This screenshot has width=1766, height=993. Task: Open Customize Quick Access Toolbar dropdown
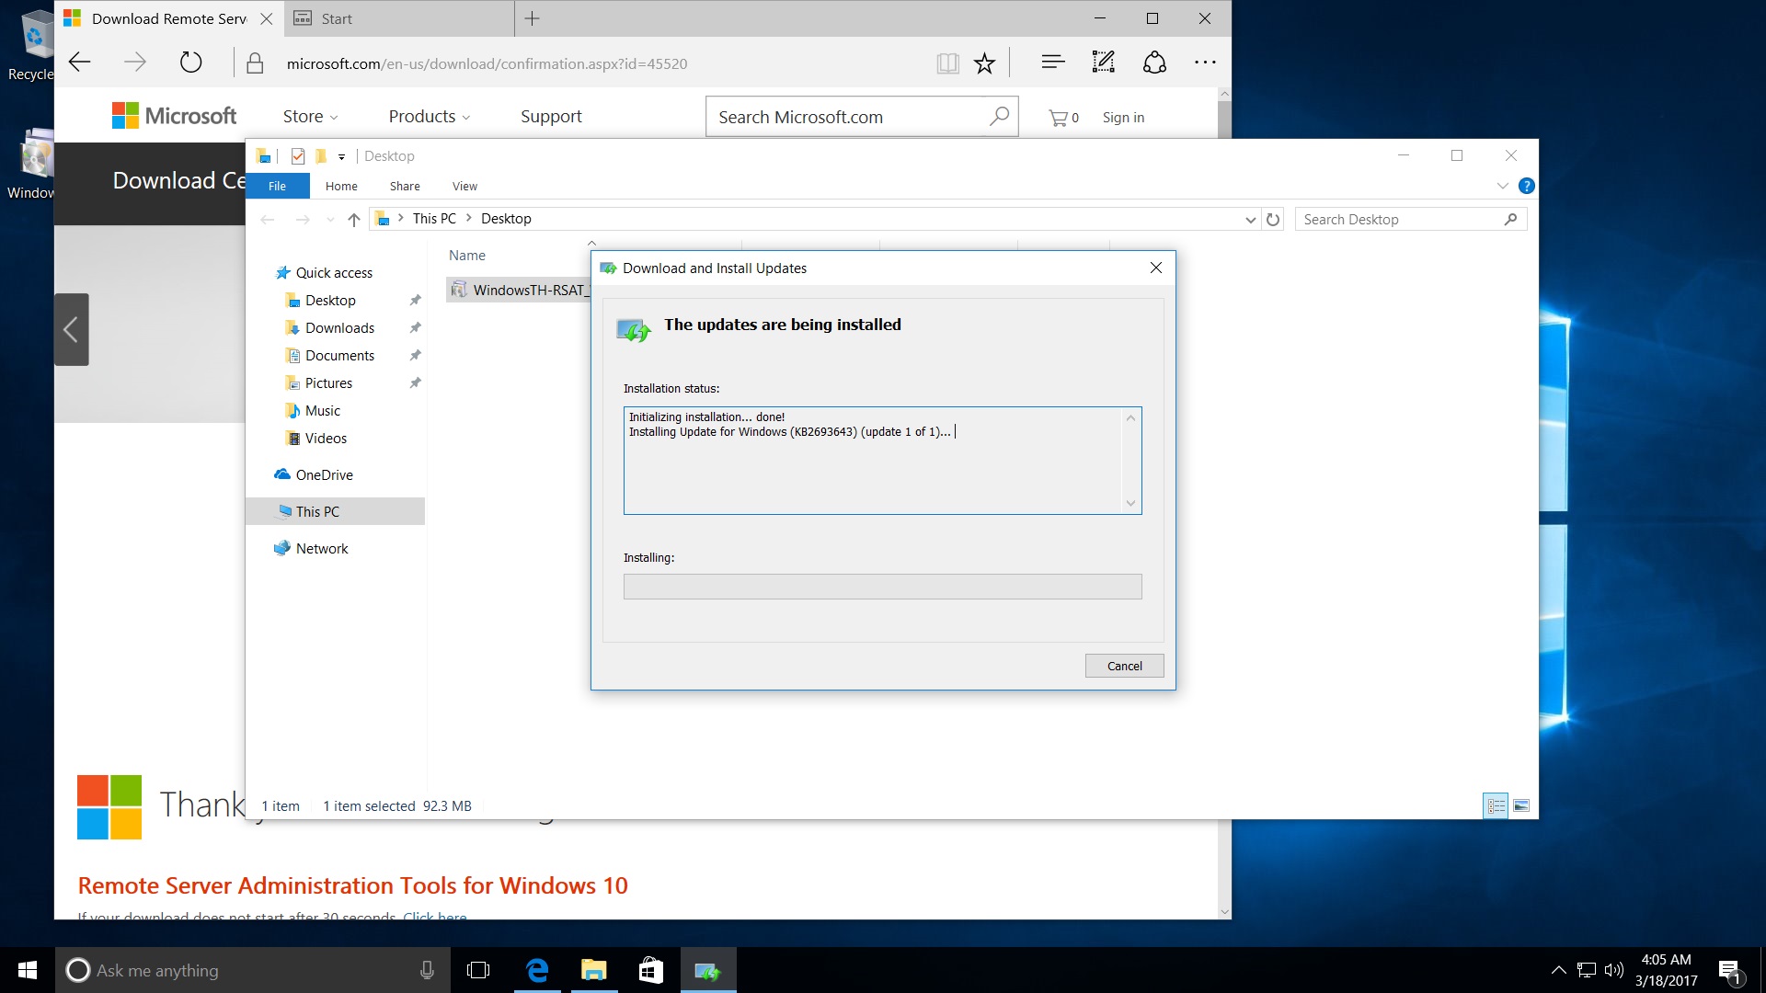pos(341,157)
